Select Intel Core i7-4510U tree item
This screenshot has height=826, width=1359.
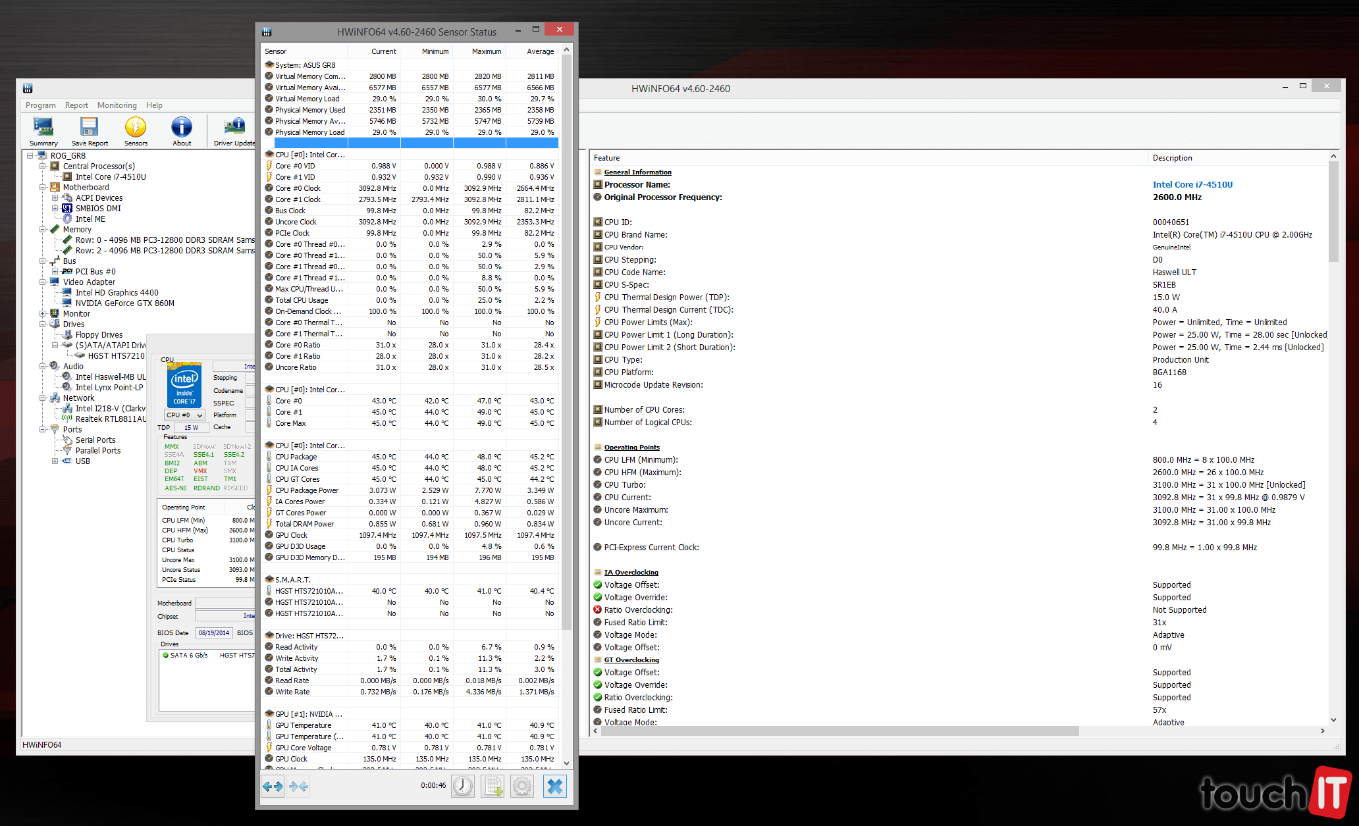pyautogui.click(x=111, y=177)
